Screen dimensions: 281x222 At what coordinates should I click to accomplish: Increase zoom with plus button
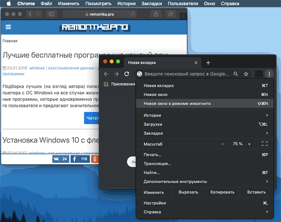pyautogui.click(x=249, y=144)
